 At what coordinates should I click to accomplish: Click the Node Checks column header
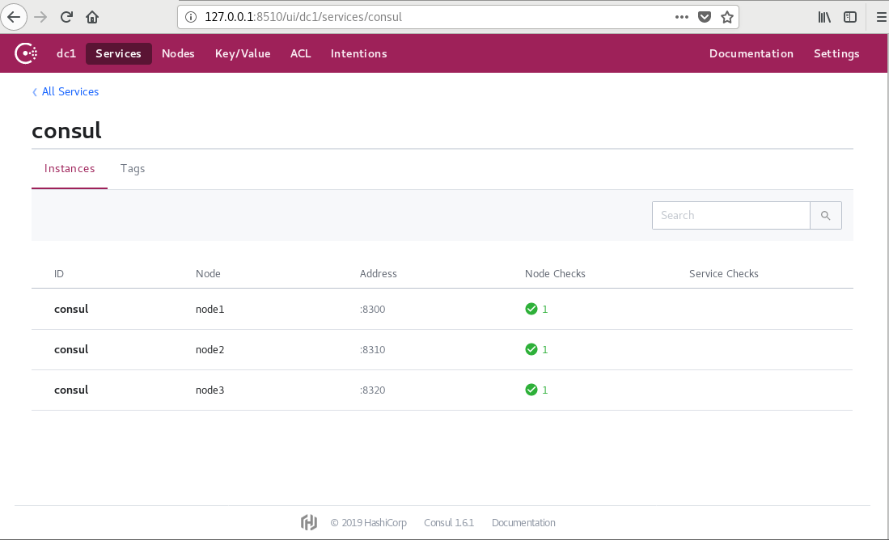coord(555,274)
